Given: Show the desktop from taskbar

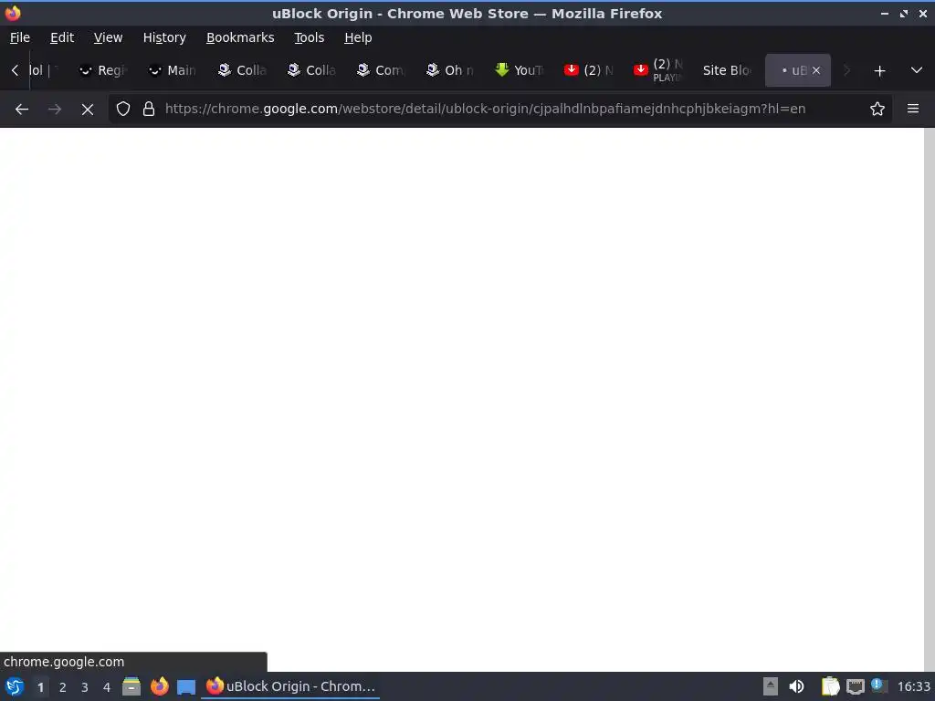Looking at the screenshot, I should 186,687.
